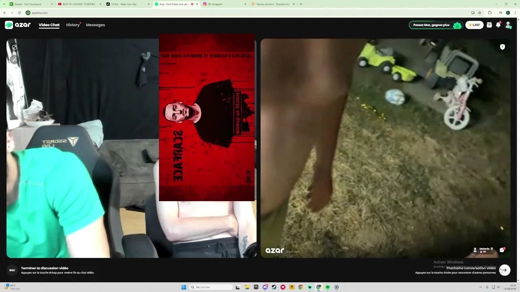Click the effects wand icon on local video
Image resolution: width=520 pixels, height=292 pixels.
[14, 59]
